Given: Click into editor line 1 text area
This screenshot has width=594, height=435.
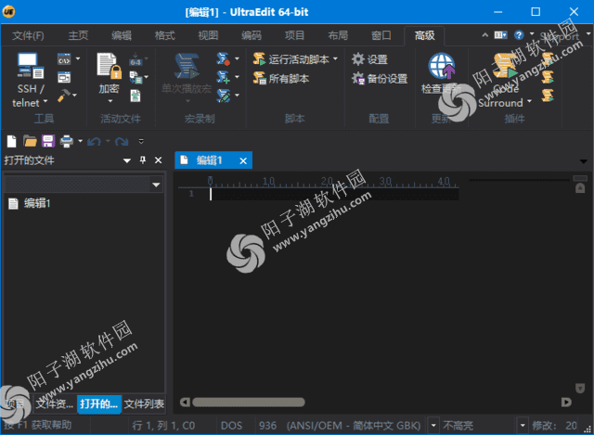Looking at the screenshot, I should (x=334, y=194).
